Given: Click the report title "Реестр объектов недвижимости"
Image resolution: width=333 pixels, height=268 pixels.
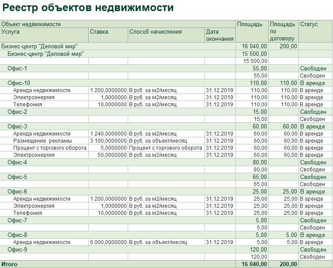Looking at the screenshot, I should 88,8.
